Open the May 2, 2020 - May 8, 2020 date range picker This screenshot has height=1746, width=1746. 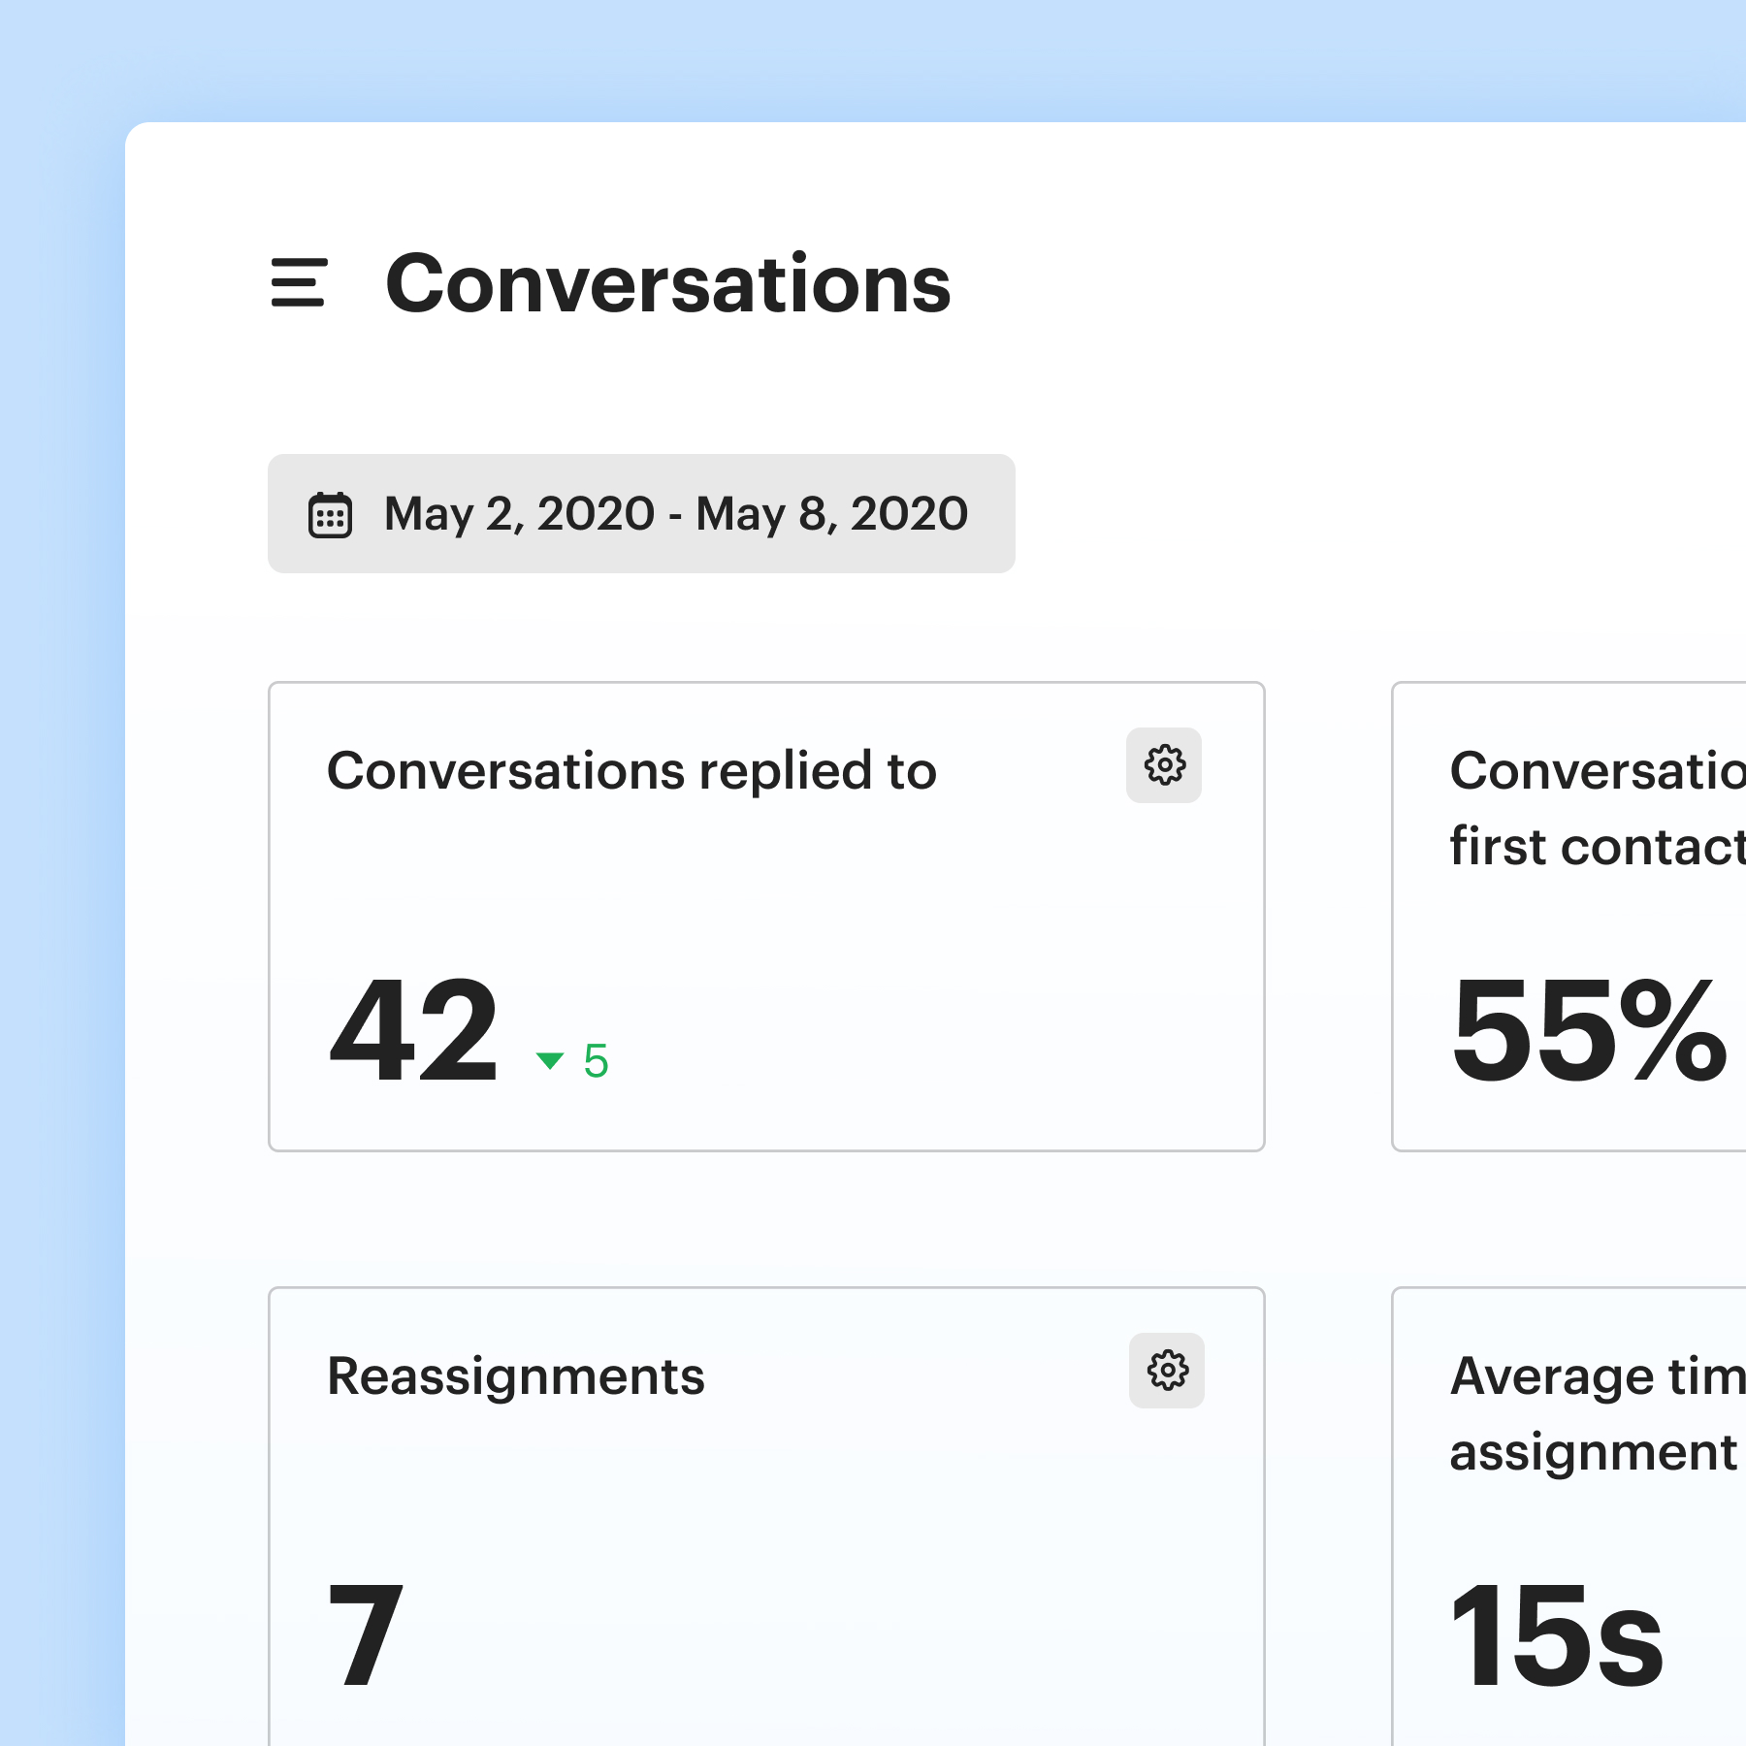[x=641, y=513]
